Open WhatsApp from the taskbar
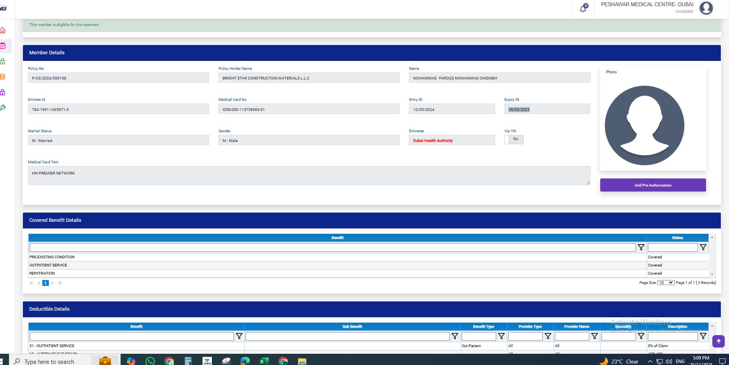This screenshot has width=729, height=365. pos(150,361)
